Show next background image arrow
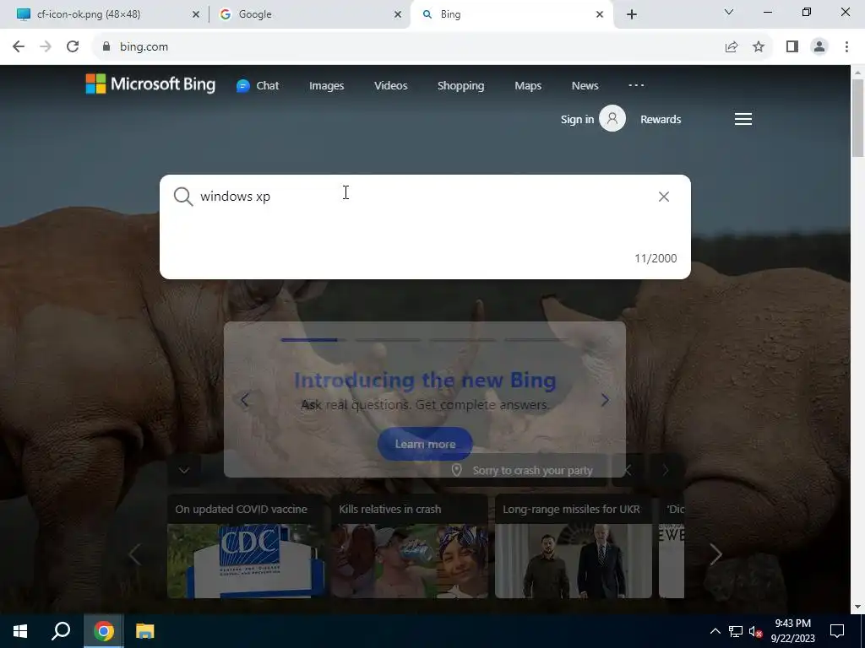This screenshot has height=648, width=865. point(666,470)
